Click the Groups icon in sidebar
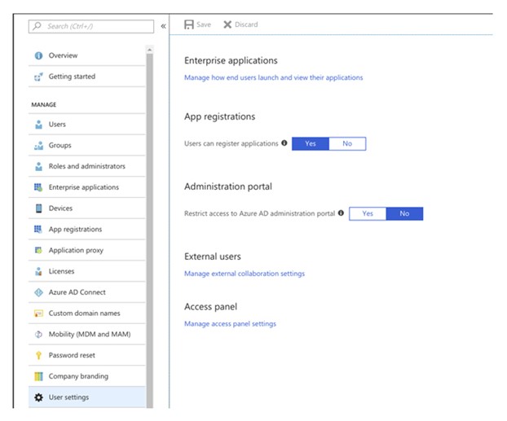 pyautogui.click(x=38, y=146)
